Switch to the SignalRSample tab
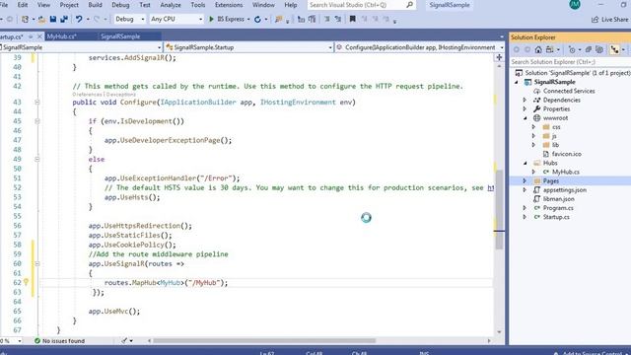This screenshot has width=631, height=355. coord(120,36)
